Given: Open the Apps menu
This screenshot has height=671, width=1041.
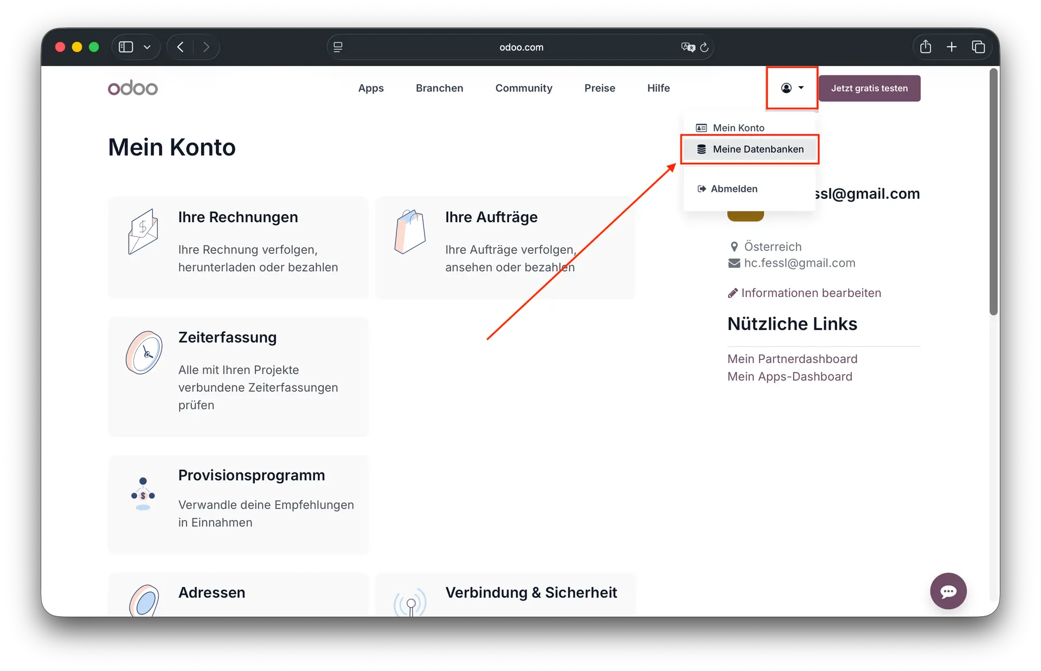Looking at the screenshot, I should click(x=371, y=88).
